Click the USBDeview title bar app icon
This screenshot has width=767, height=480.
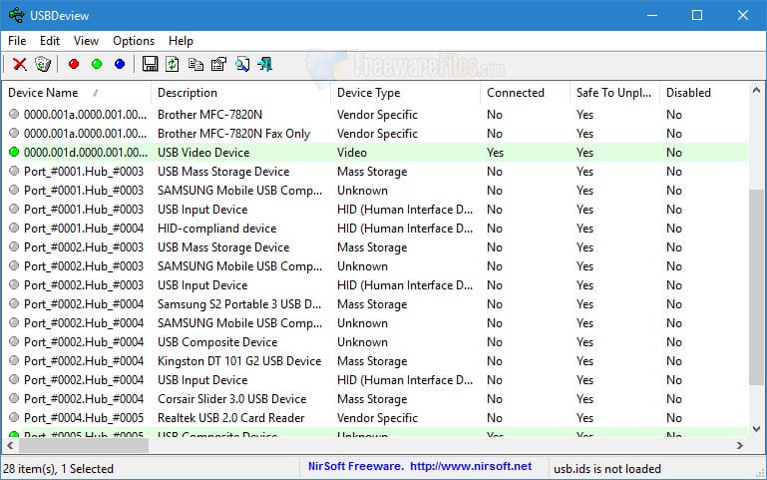[x=16, y=15]
